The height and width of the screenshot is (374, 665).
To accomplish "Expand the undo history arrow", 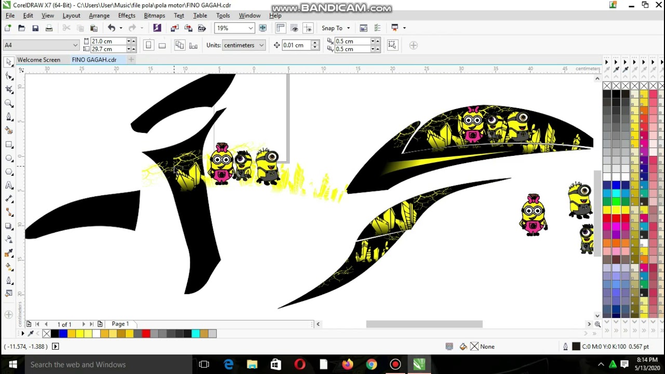I will pos(121,28).
